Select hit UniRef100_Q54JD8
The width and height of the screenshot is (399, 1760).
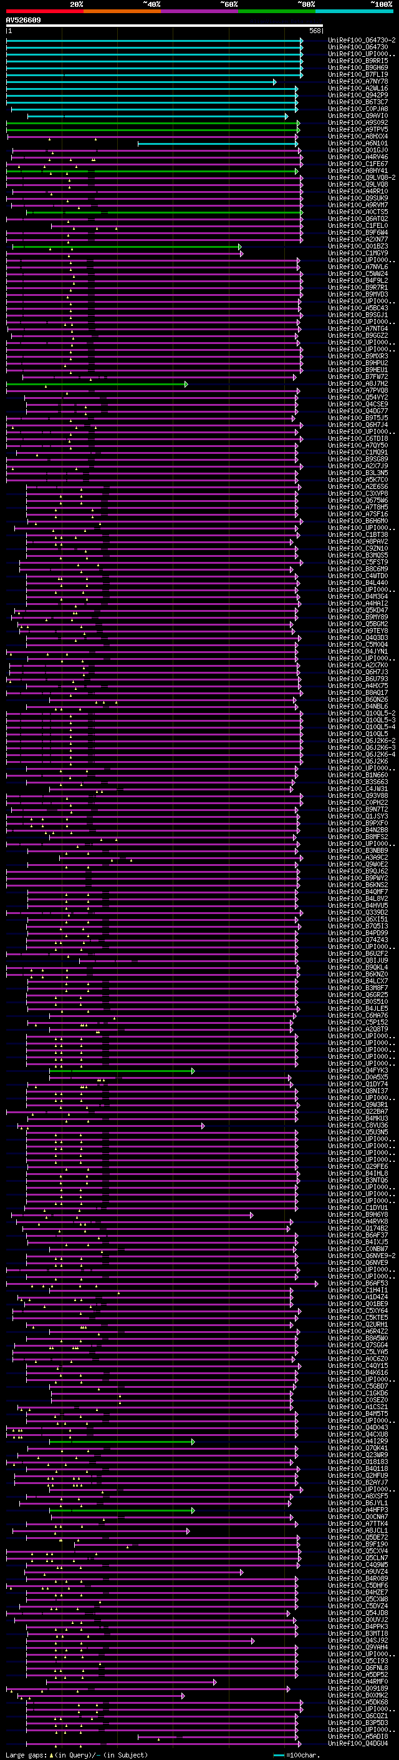358,1613
